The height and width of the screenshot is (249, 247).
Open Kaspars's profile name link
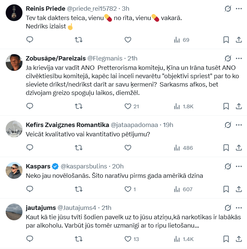[x=38, y=166]
